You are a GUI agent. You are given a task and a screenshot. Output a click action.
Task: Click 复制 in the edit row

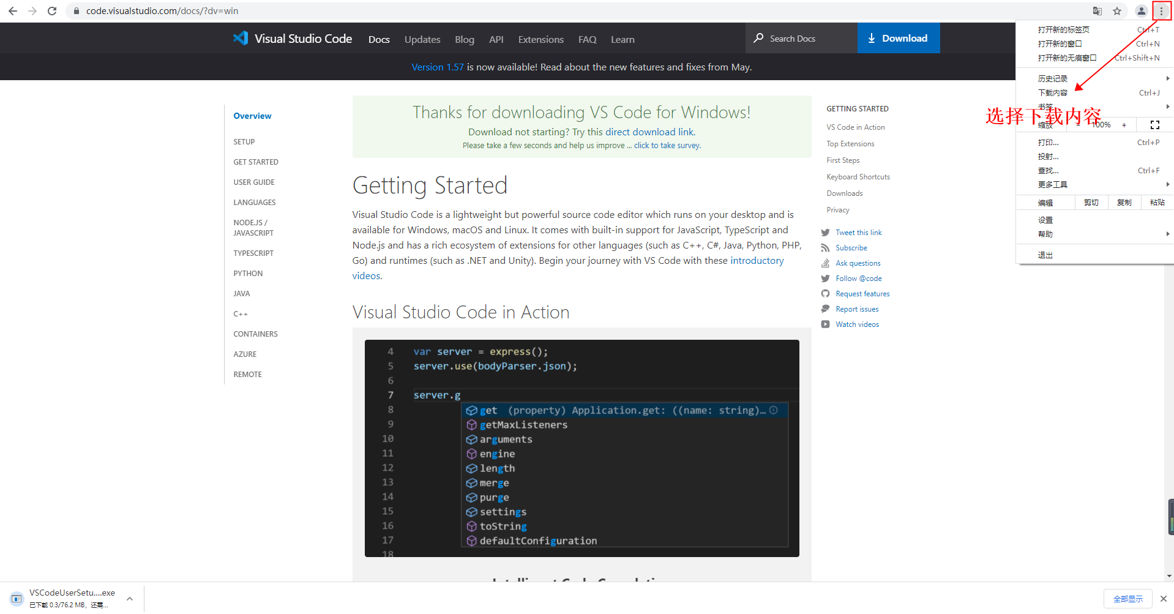[1124, 202]
